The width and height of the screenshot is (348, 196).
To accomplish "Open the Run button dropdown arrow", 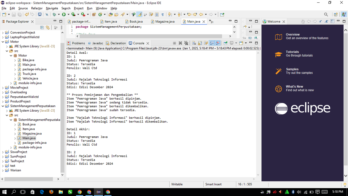I will tap(68, 14).
